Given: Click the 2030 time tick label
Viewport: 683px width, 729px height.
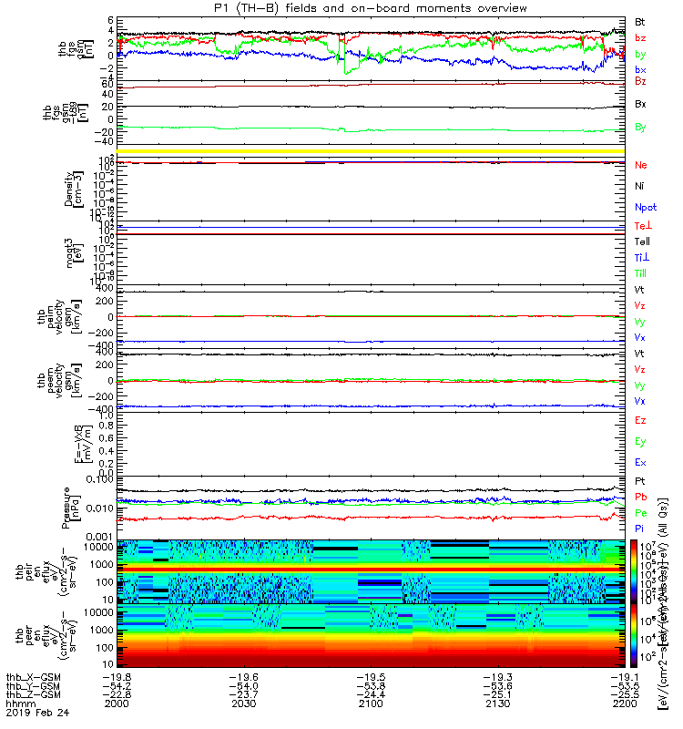Looking at the screenshot, I should coord(243,703).
